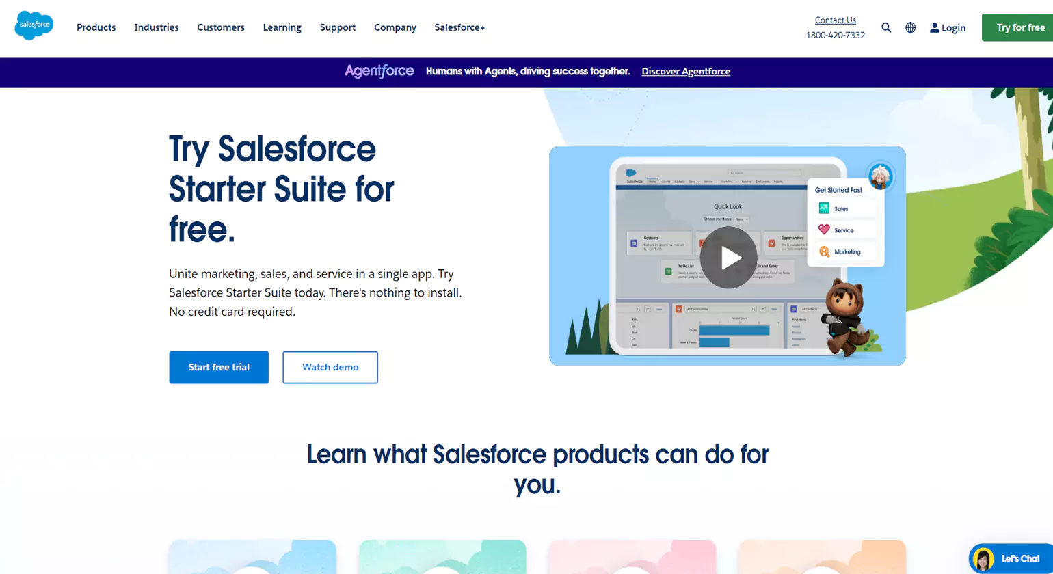Select the Marketing icon under Get Started Fast
The height and width of the screenshot is (574, 1053).
click(825, 251)
